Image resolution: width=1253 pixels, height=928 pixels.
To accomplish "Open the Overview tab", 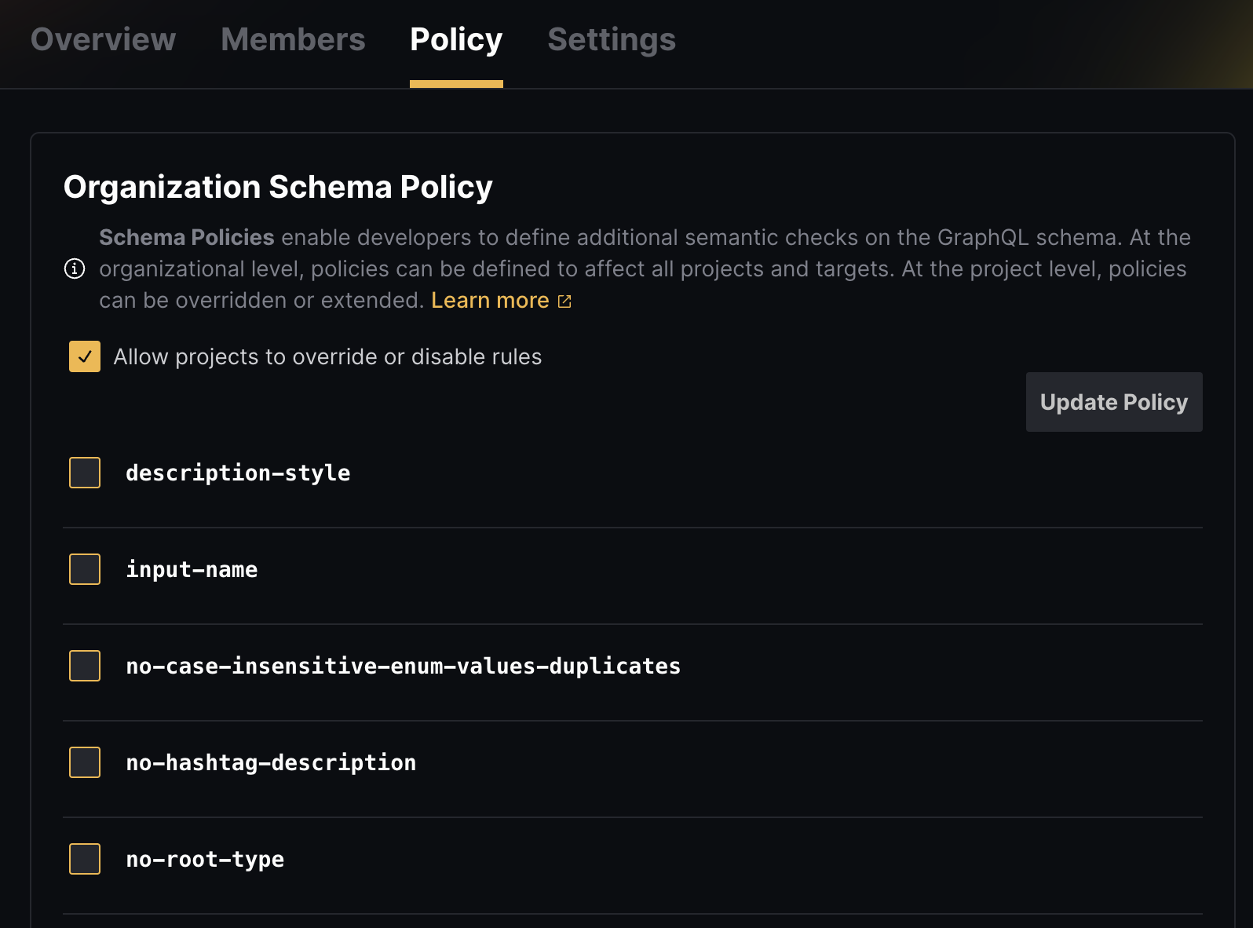I will (x=103, y=40).
